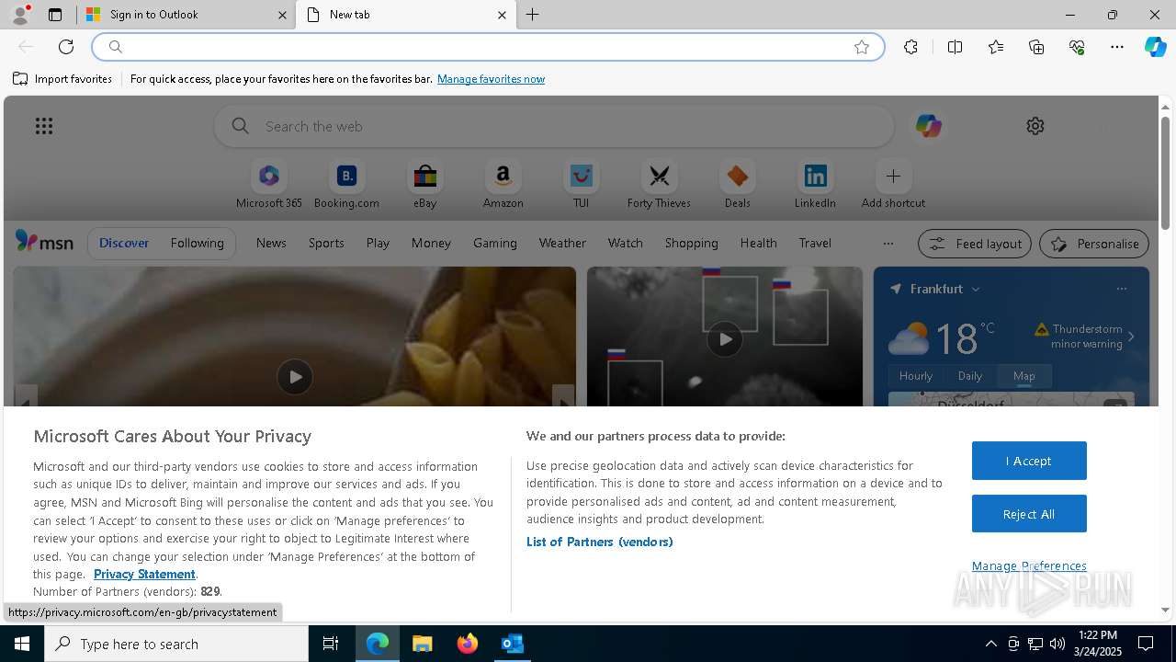This screenshot has height=662, width=1176.
Task: Click the Search the web box
Action: tap(554, 126)
